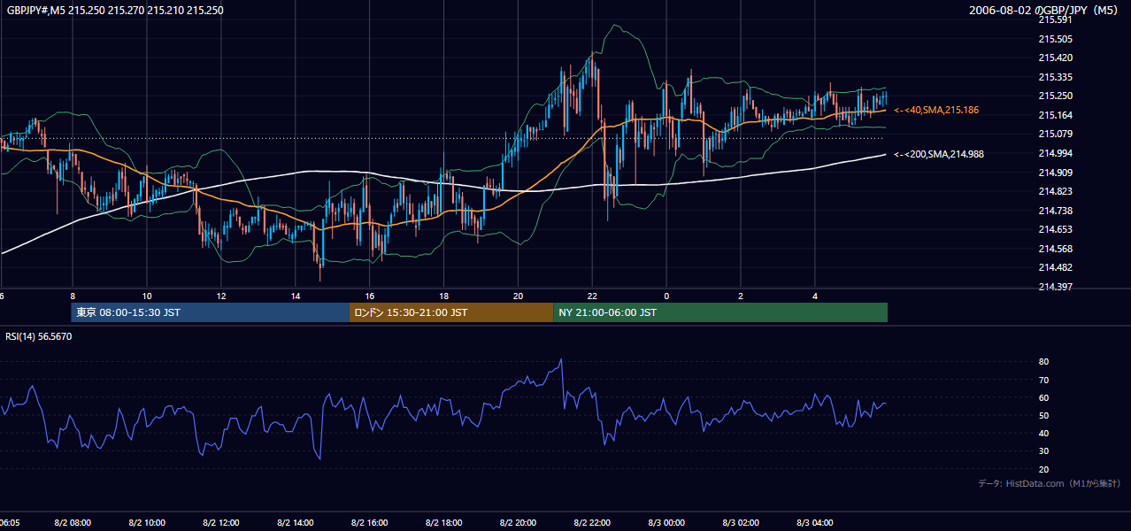Click price axis value 214.909
Image resolution: width=1131 pixels, height=531 pixels.
(x=1055, y=172)
